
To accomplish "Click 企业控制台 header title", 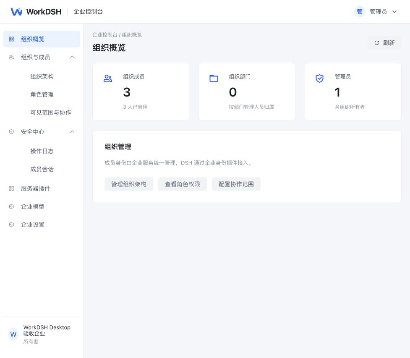I will 88,11.
